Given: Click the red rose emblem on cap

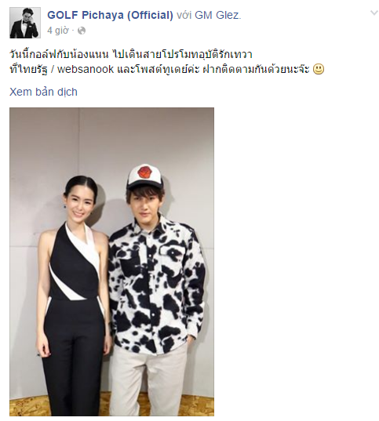Looking at the screenshot, I should [144, 172].
